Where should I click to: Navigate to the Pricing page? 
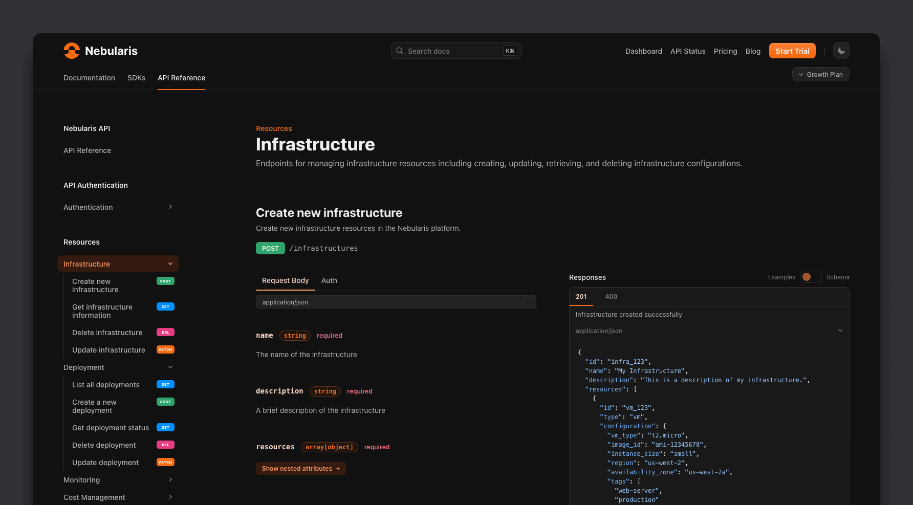pyautogui.click(x=725, y=51)
